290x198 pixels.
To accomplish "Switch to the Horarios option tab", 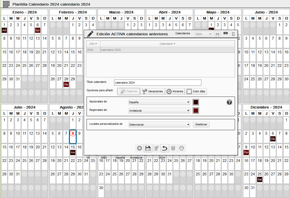I will 175,92.
